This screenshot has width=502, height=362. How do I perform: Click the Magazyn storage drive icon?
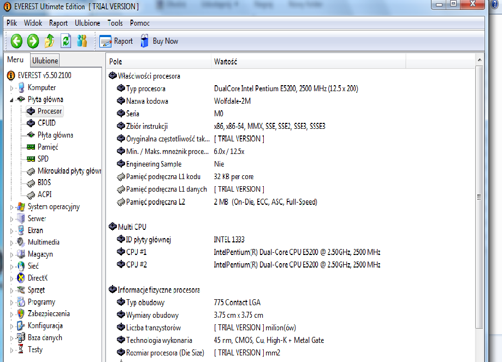click(21, 254)
